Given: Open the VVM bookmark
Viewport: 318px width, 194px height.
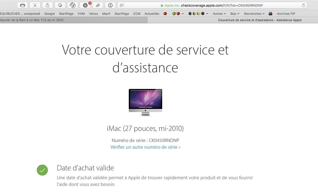Looking at the screenshot, I should pos(81,14).
